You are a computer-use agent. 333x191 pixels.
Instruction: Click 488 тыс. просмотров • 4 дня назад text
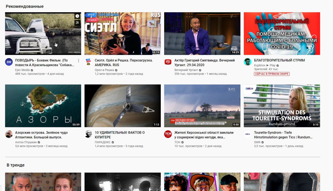tap(40, 74)
